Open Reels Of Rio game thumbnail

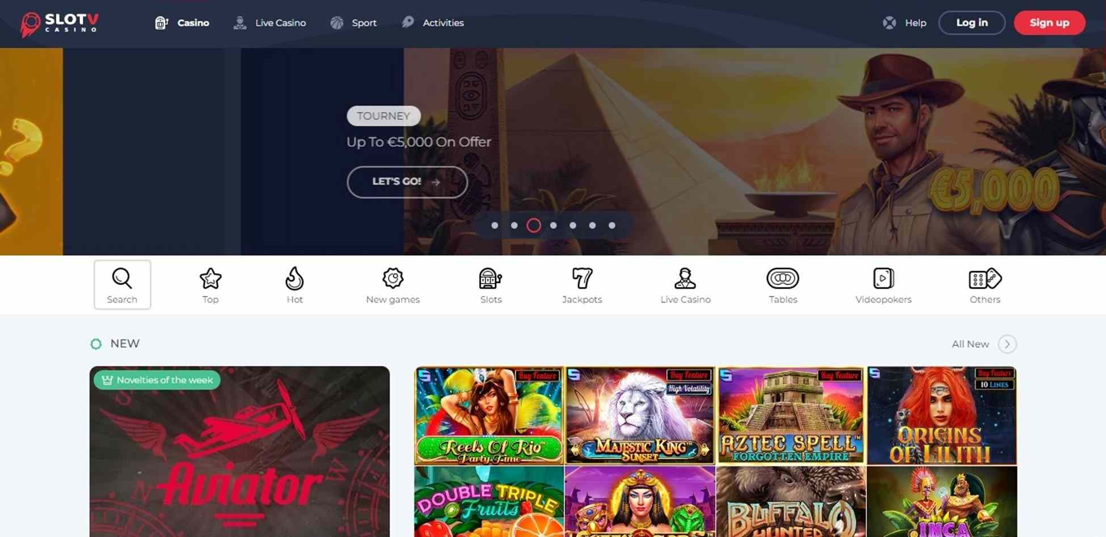489,416
